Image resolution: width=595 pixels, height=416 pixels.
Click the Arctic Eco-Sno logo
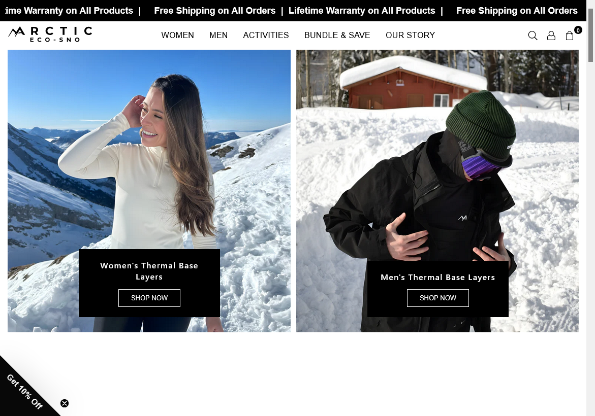pyautogui.click(x=50, y=34)
